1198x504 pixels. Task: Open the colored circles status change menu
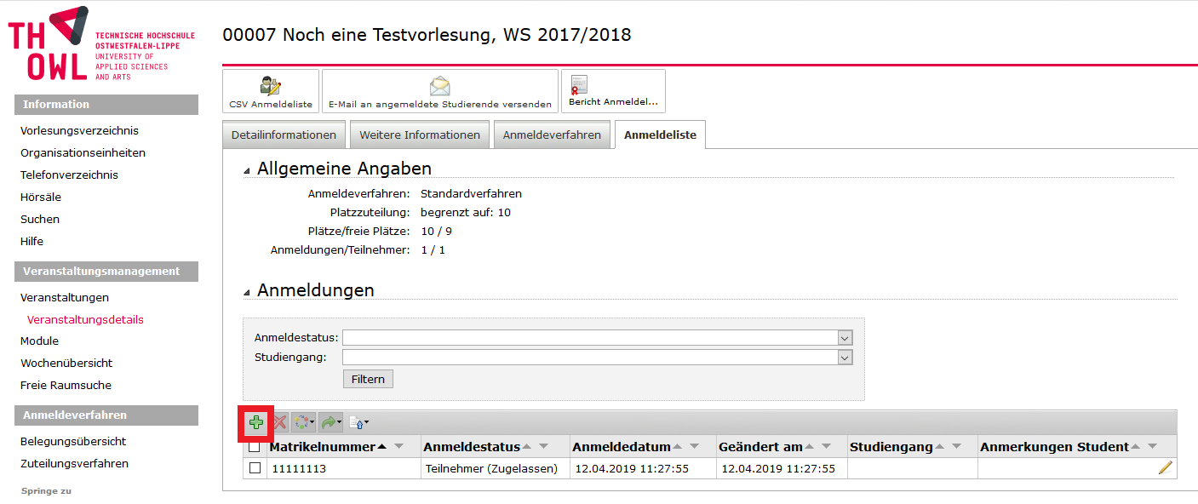(304, 422)
